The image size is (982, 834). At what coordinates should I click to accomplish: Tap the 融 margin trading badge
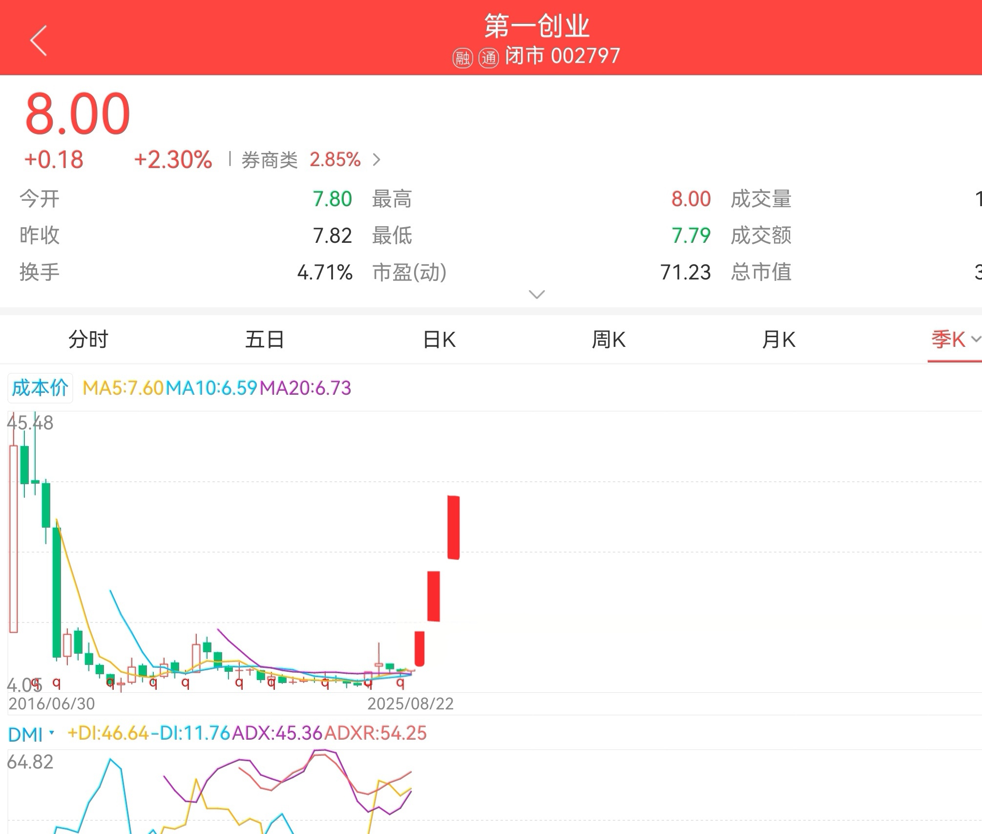pyautogui.click(x=462, y=58)
